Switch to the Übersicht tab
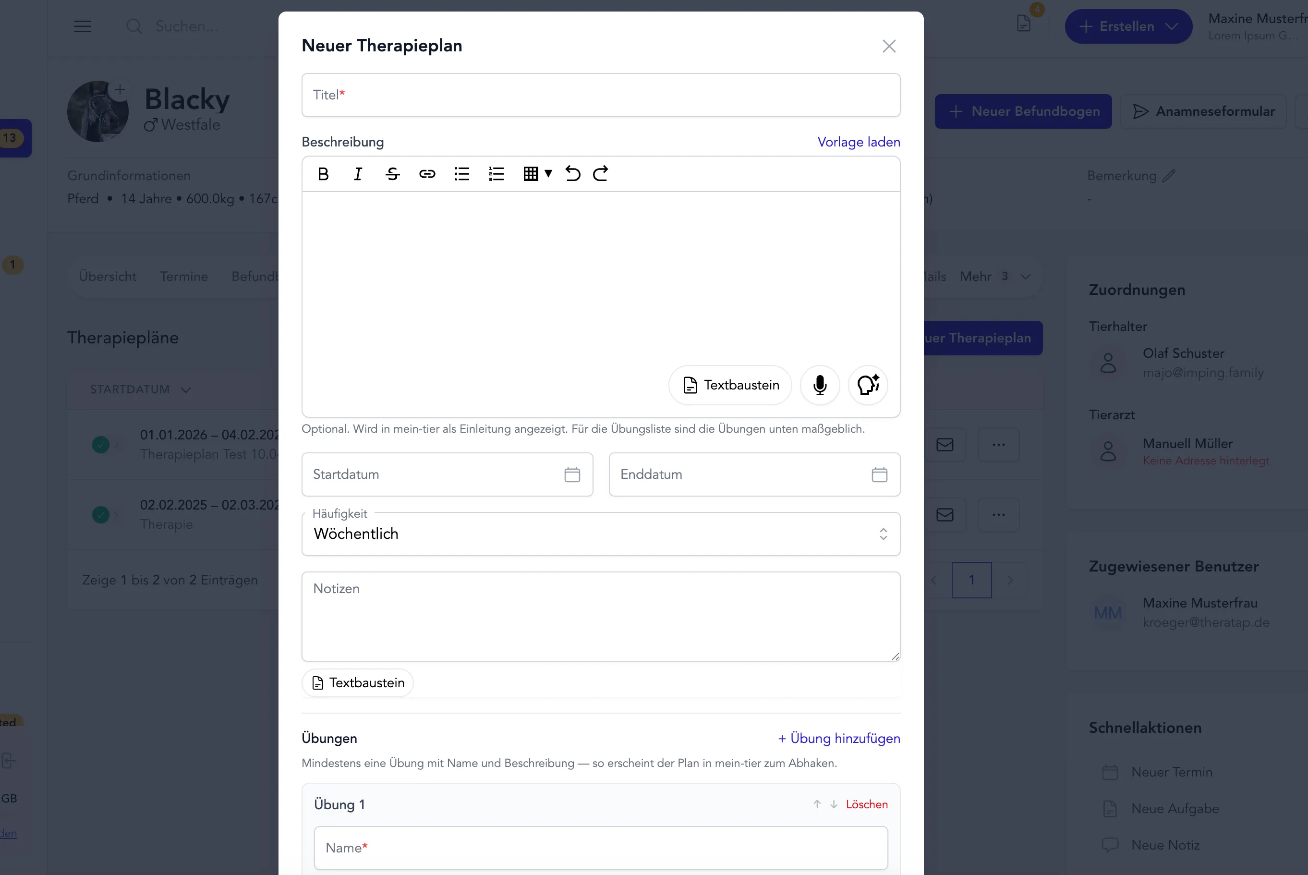1308x875 pixels. [x=108, y=276]
